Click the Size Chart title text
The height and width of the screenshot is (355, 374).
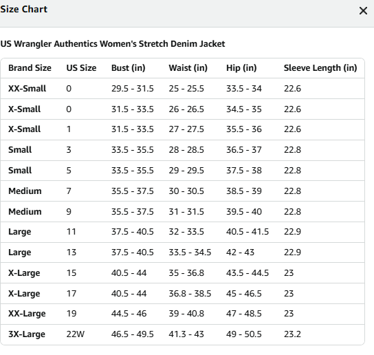[x=24, y=10]
